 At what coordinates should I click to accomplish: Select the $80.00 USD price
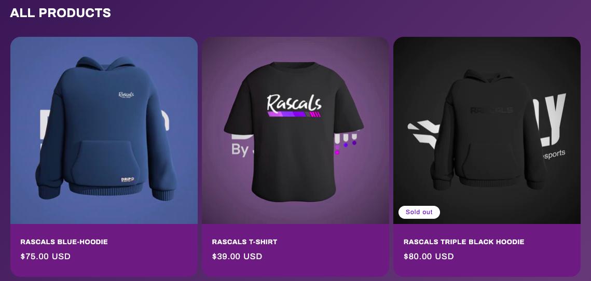pyautogui.click(x=429, y=257)
